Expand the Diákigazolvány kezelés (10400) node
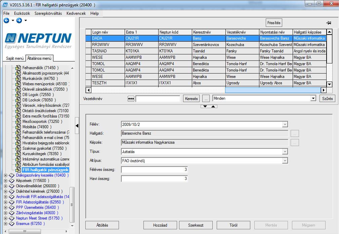The height and width of the screenshot is (234, 339). pos(6,176)
